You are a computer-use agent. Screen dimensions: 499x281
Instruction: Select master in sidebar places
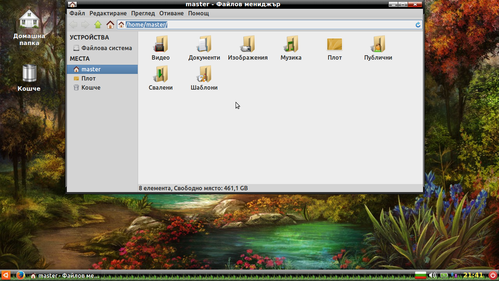(102, 69)
